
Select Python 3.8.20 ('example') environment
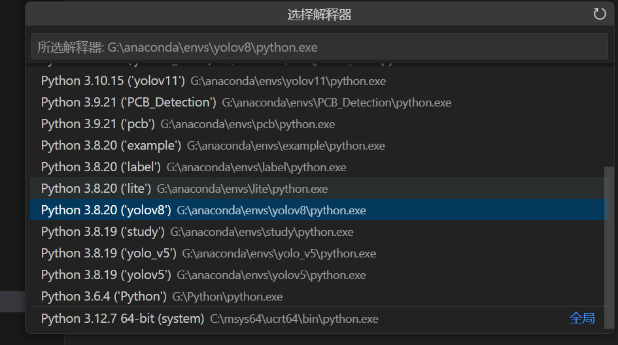[319, 145]
